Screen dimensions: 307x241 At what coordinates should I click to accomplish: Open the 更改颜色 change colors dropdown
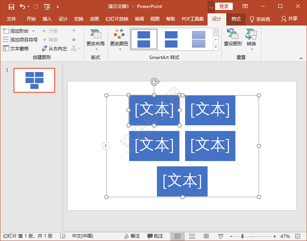point(119,40)
